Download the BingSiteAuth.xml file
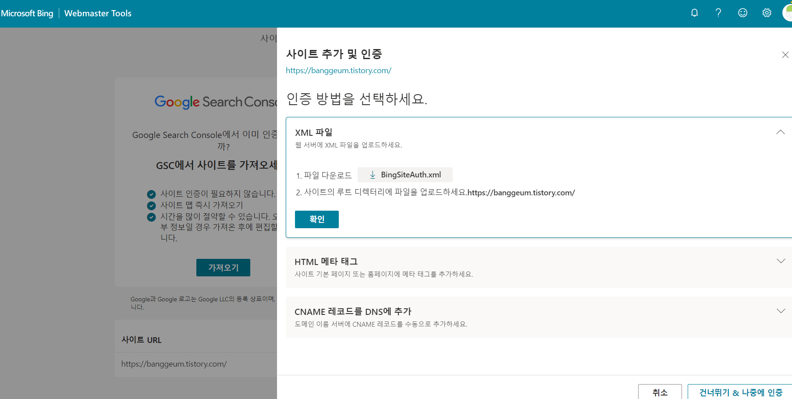The width and height of the screenshot is (792, 399). pyautogui.click(x=405, y=175)
